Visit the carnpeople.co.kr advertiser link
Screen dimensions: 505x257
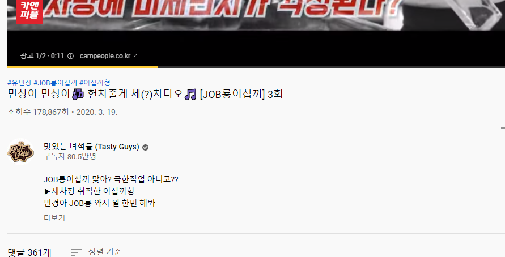[x=105, y=56]
